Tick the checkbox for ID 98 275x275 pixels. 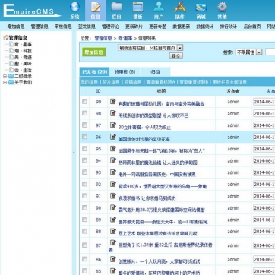[84, 113]
